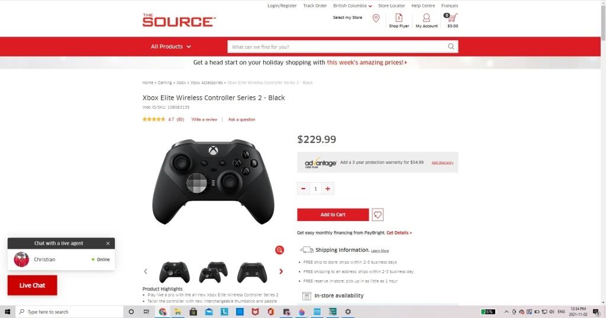Click the search magnifier icon
This screenshot has width=606, height=318.
pyautogui.click(x=450, y=46)
